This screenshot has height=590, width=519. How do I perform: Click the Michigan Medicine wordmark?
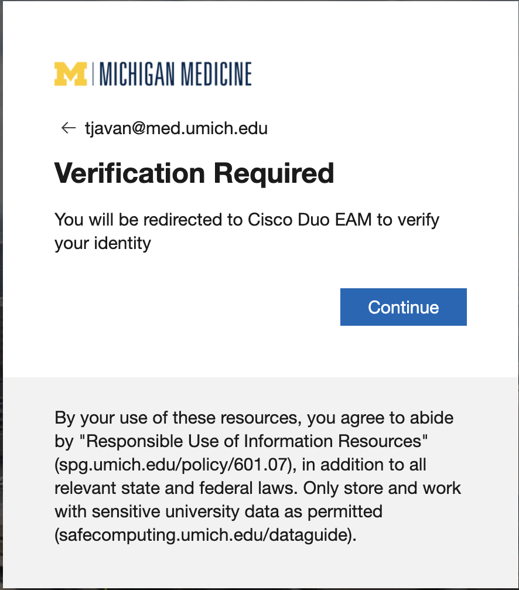(x=175, y=74)
